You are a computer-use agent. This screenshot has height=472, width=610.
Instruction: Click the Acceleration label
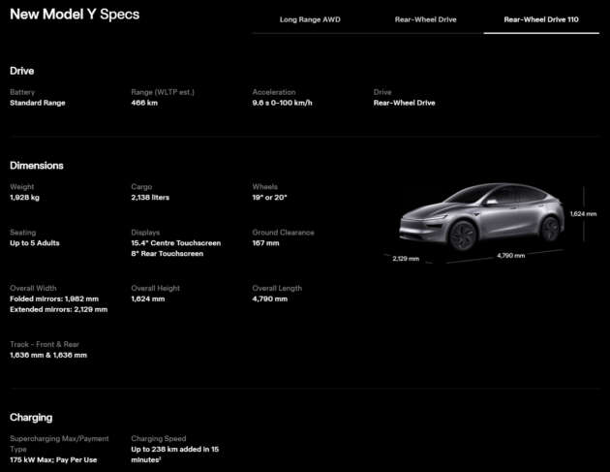pos(274,92)
